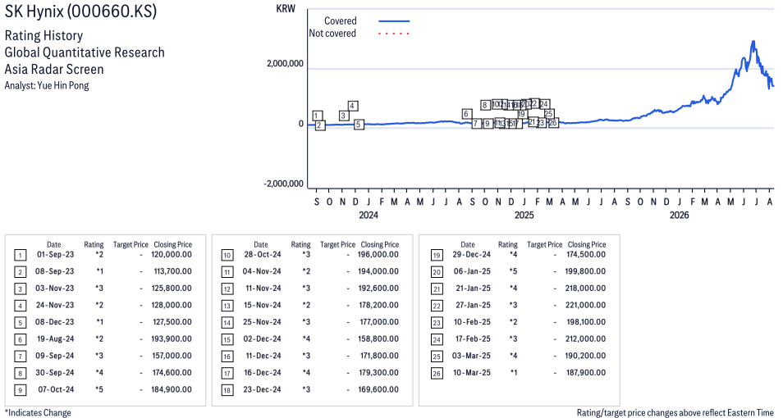Select chart marker 4 on the graph

(353, 106)
